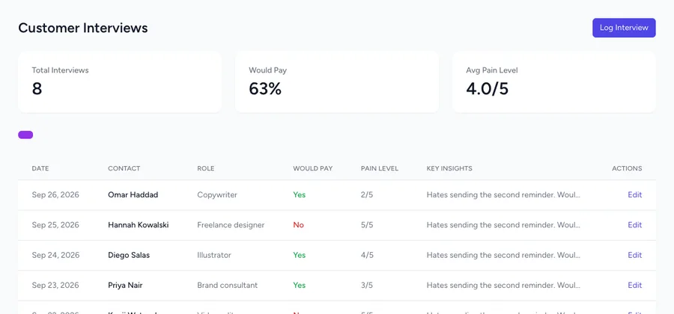The image size is (674, 314).
Task: Click the small purple pill below the stats
Action: click(25, 135)
